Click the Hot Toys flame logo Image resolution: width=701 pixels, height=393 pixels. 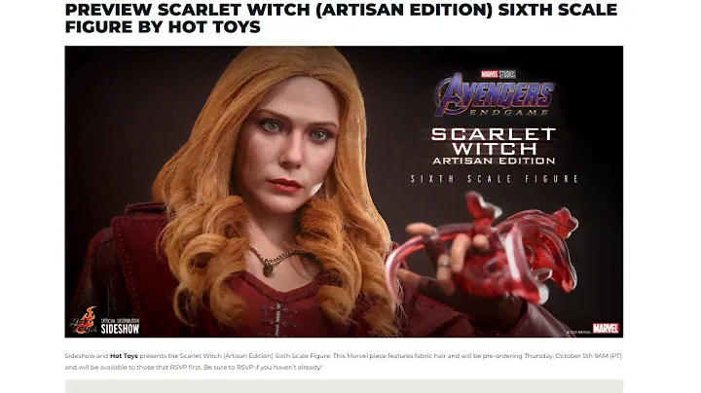coord(84,320)
